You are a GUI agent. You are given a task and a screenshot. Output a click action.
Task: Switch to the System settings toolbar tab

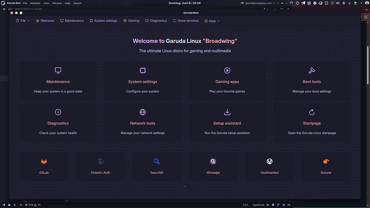tap(103, 21)
